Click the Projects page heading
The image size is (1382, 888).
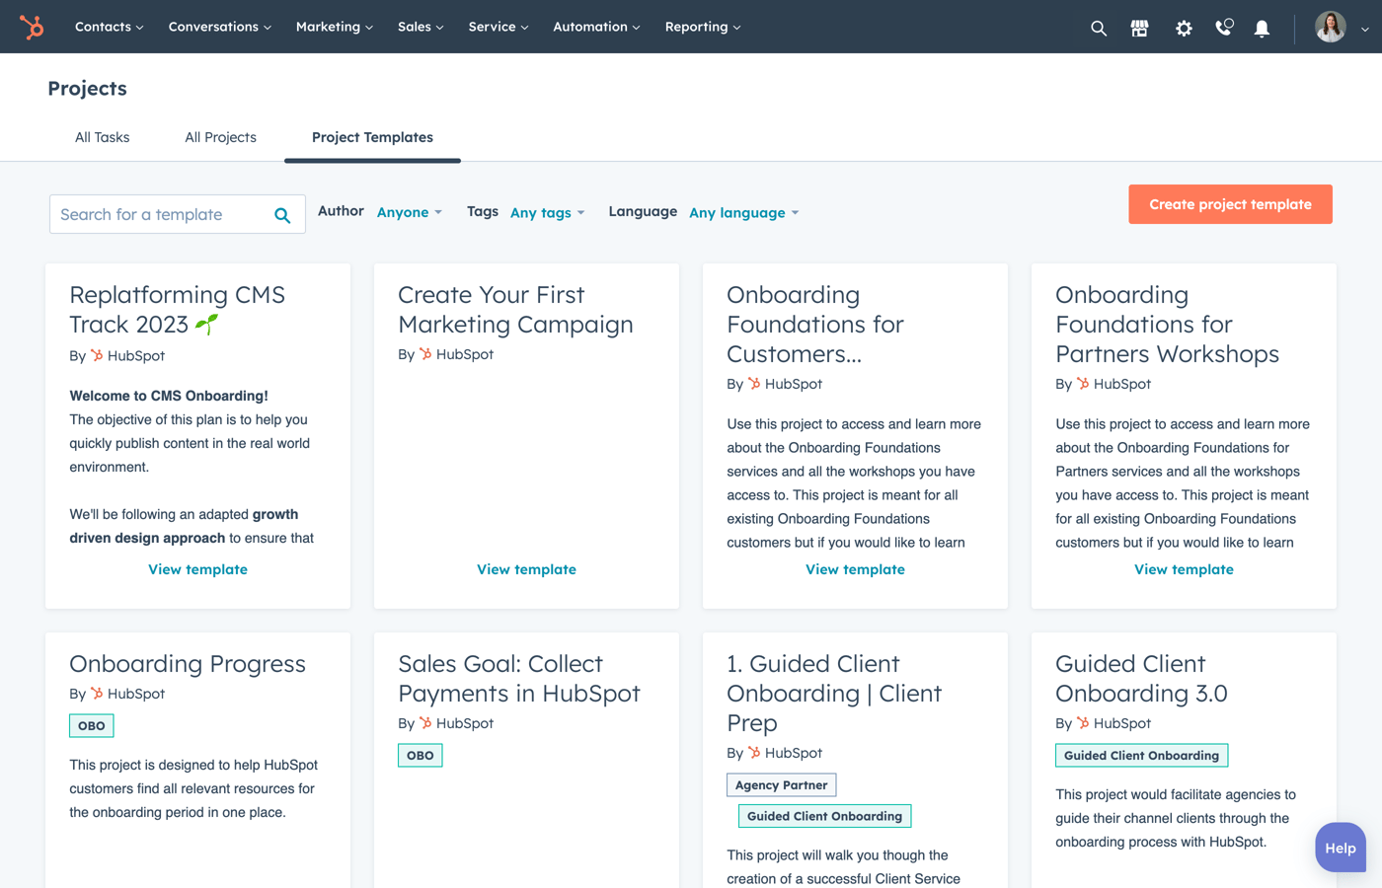87,88
